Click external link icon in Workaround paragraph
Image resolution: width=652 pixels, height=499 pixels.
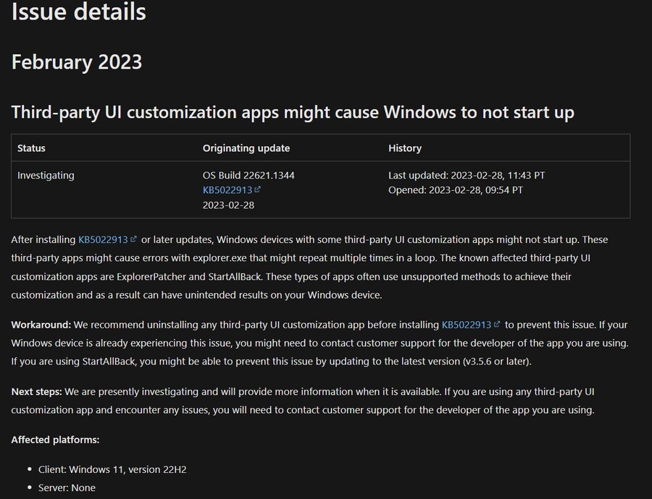(x=497, y=324)
